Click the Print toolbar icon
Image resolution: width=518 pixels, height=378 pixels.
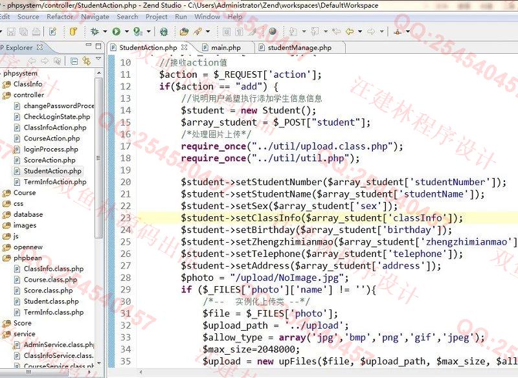(36, 32)
